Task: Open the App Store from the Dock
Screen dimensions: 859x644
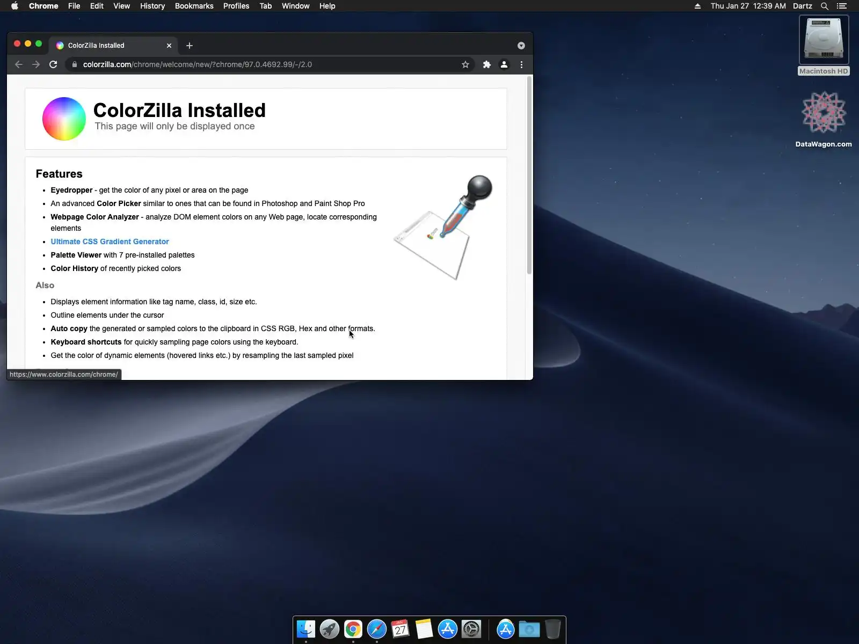Action: click(x=448, y=629)
